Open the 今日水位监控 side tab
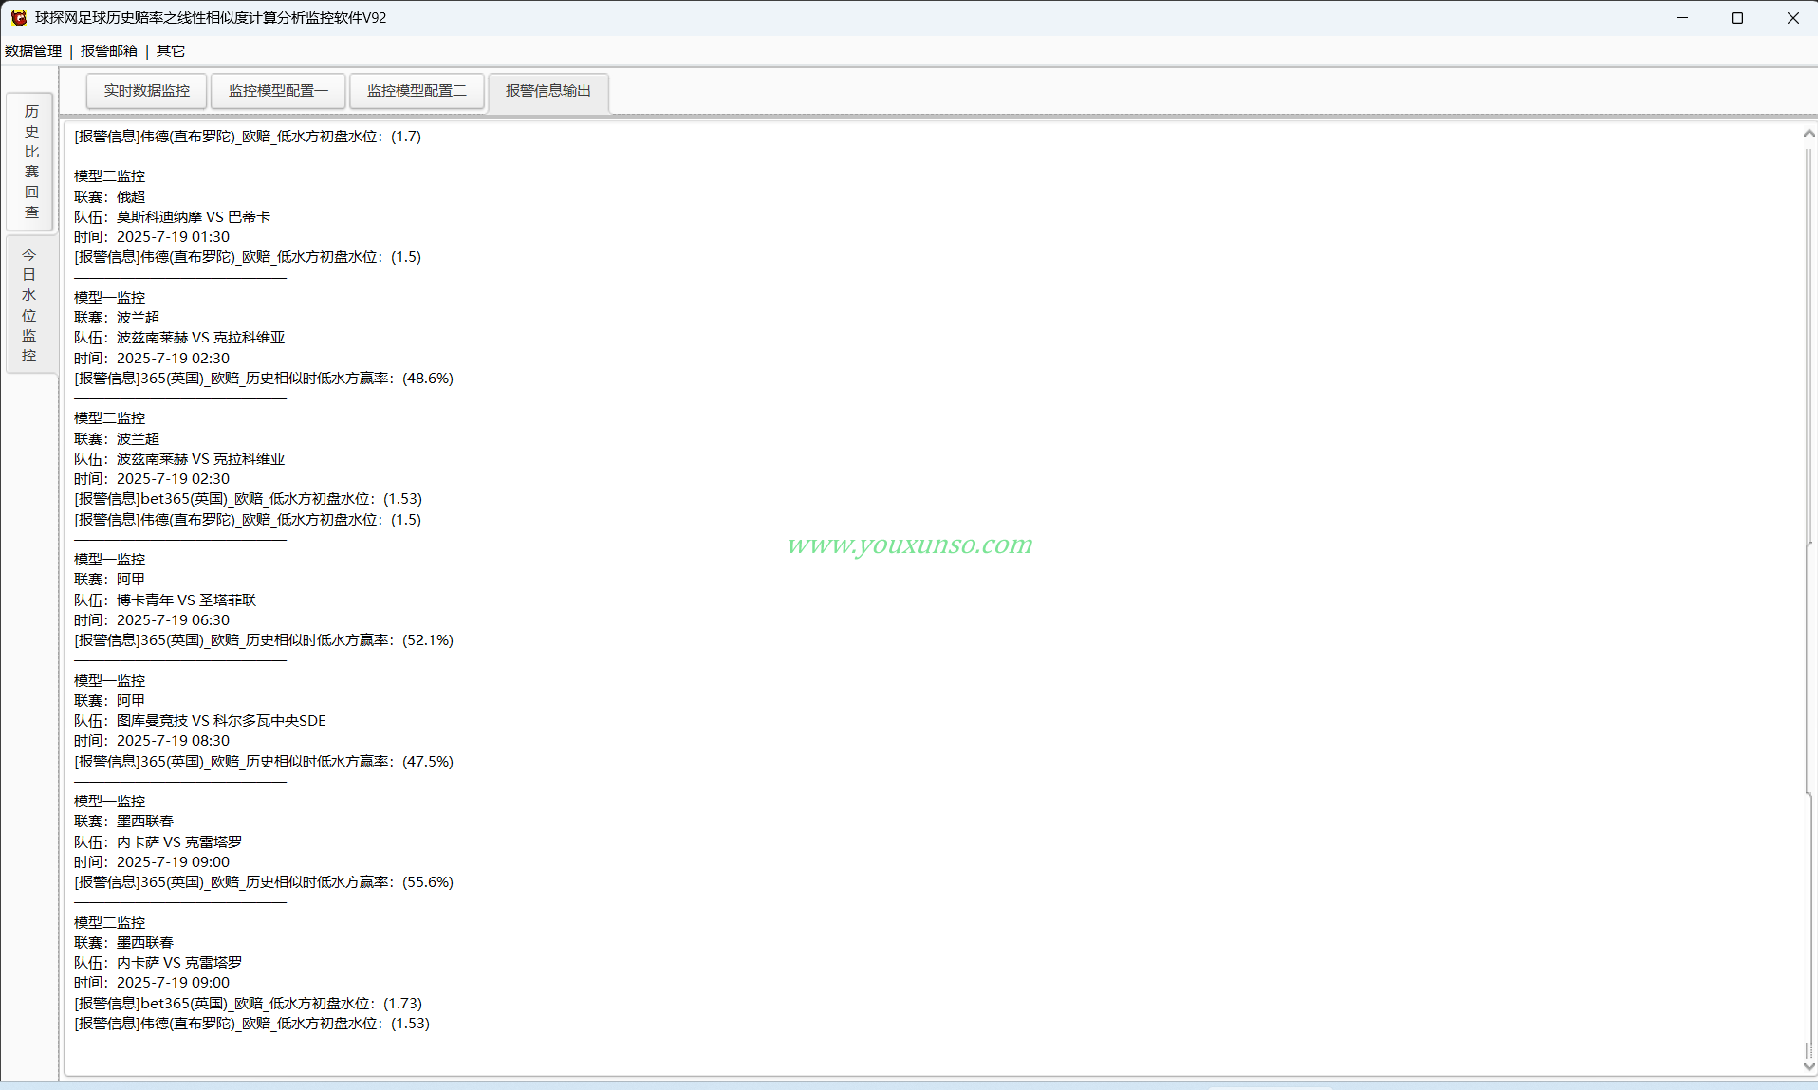1818x1090 pixels. [x=30, y=305]
